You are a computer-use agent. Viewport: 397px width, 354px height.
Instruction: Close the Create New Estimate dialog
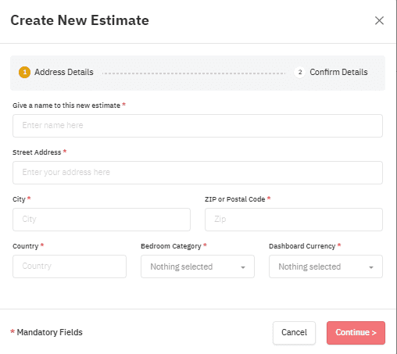[379, 20]
